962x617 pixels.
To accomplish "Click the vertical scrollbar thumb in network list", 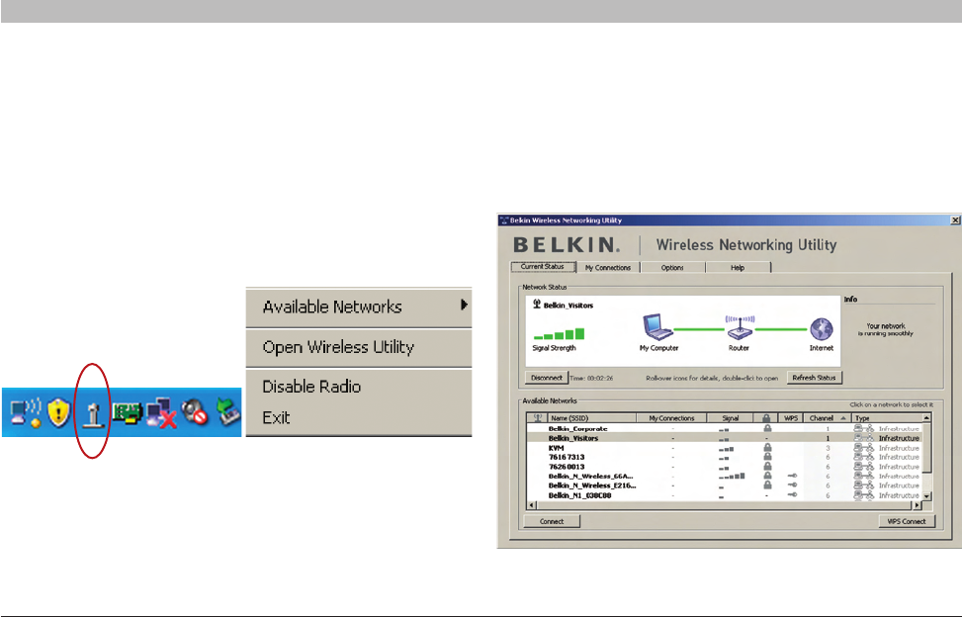I will 927,447.
